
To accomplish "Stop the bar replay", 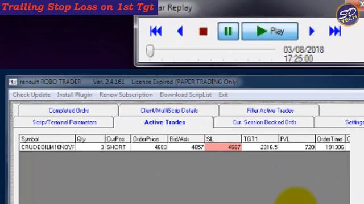I will point(204,32).
